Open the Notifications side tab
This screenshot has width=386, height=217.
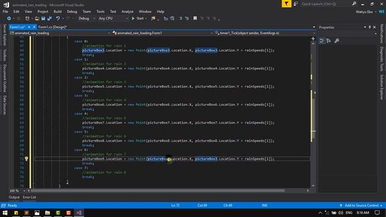coord(382,34)
